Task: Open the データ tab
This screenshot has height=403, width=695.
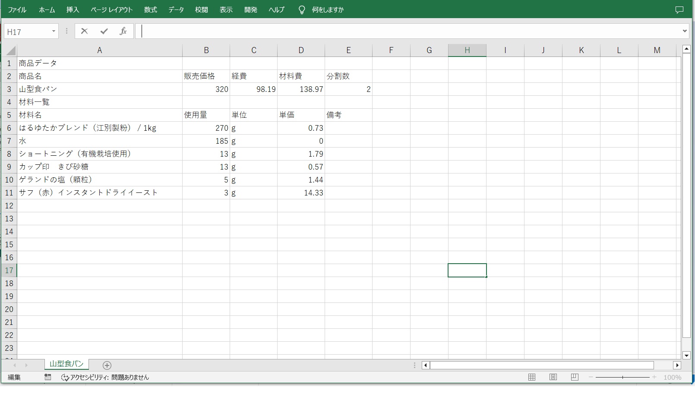Action: (176, 9)
